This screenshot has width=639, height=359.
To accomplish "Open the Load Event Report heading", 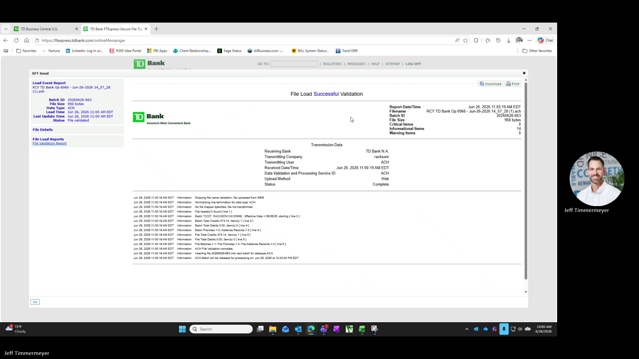I will click(x=49, y=83).
